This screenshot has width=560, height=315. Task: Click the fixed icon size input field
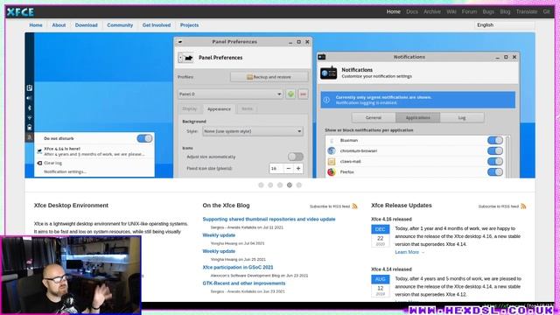tap(276, 168)
